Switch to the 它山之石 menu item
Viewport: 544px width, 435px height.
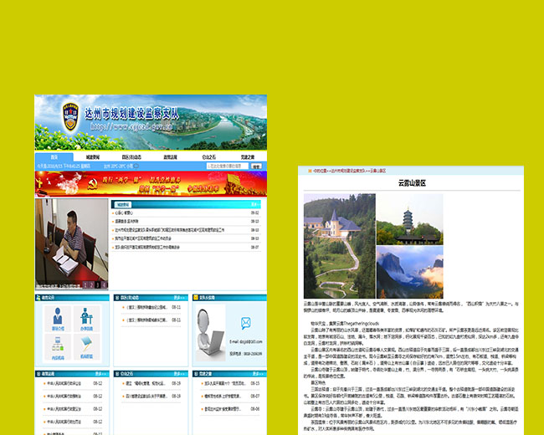(208, 156)
